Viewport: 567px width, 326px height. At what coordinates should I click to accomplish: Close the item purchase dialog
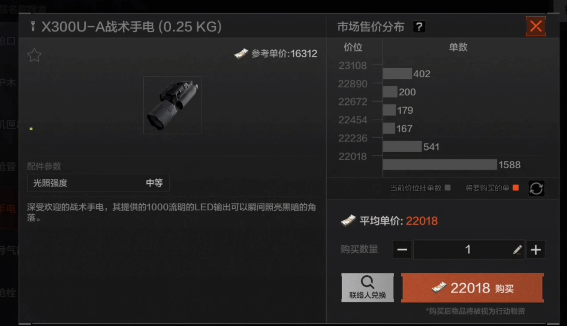point(536,27)
